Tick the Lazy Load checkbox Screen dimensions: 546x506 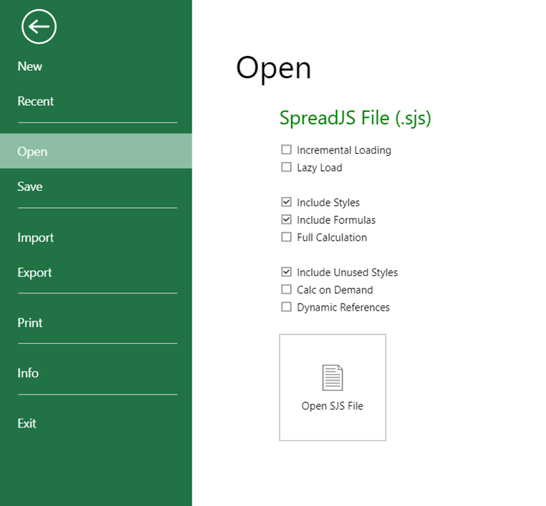(x=286, y=168)
